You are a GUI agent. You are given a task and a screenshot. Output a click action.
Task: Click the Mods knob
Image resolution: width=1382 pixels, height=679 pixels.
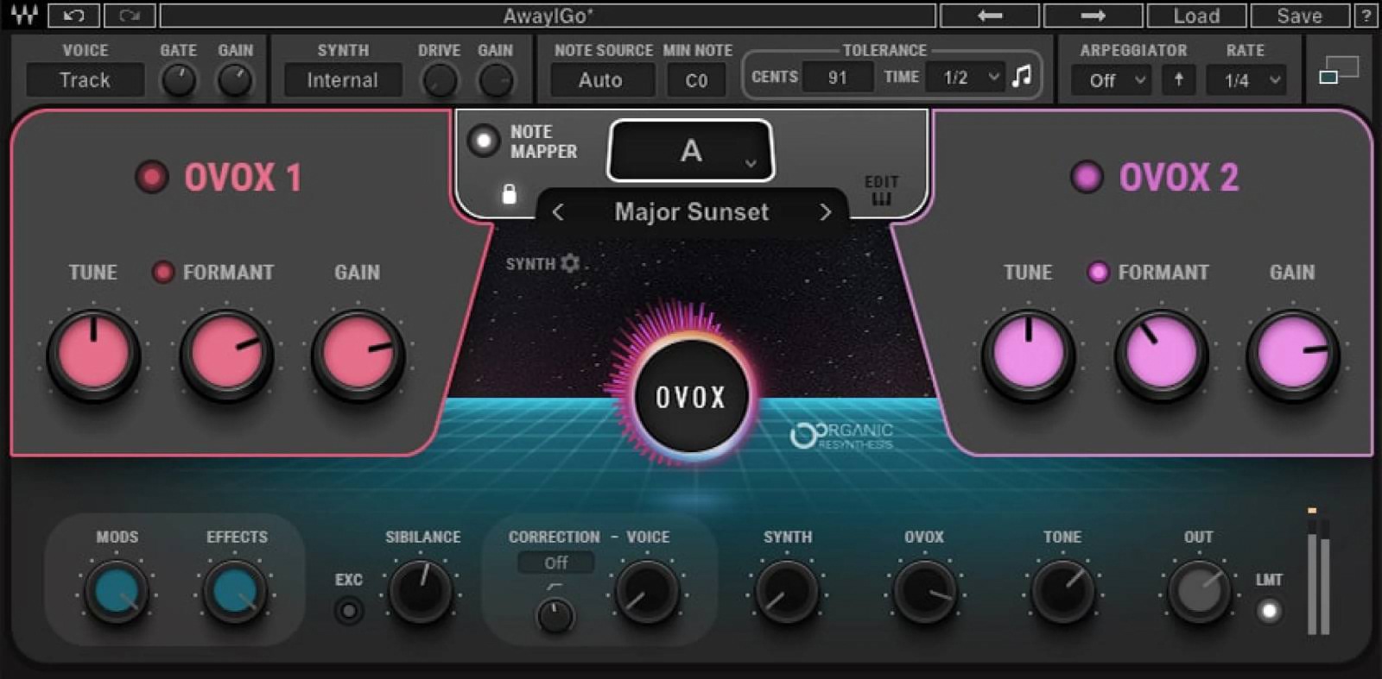117,592
